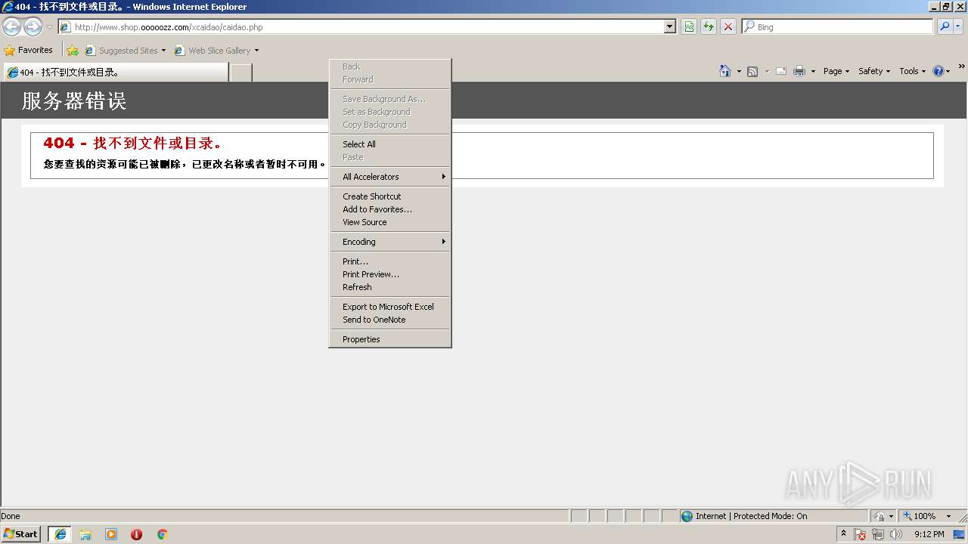Click the Read Mail envelope icon
Image resolution: width=968 pixels, height=544 pixels.
click(781, 71)
